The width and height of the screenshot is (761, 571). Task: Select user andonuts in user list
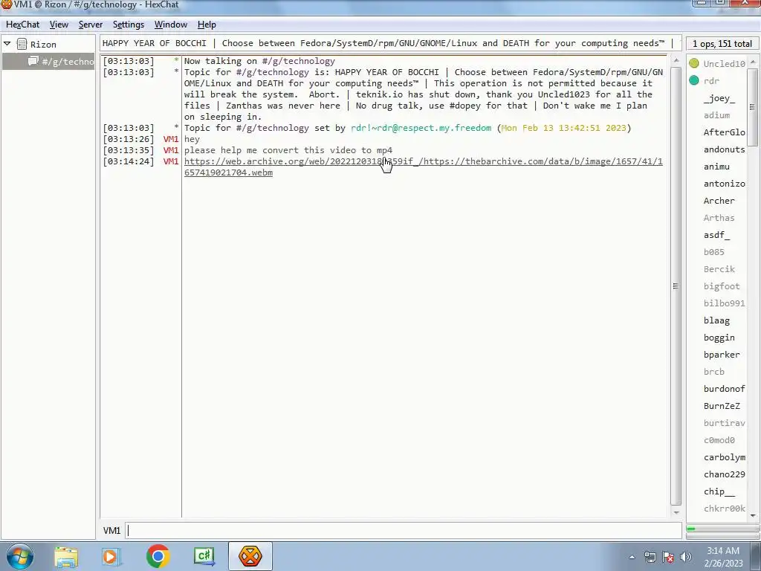tap(724, 149)
